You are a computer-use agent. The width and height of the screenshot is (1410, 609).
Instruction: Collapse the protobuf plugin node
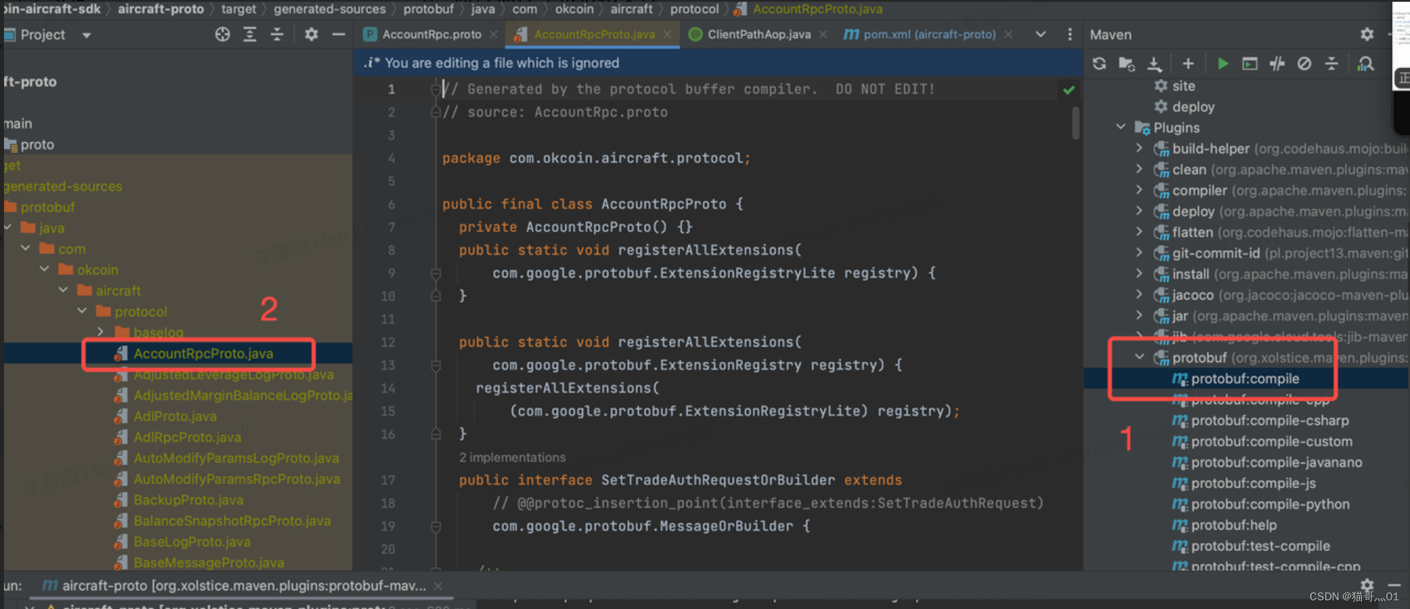click(1139, 357)
